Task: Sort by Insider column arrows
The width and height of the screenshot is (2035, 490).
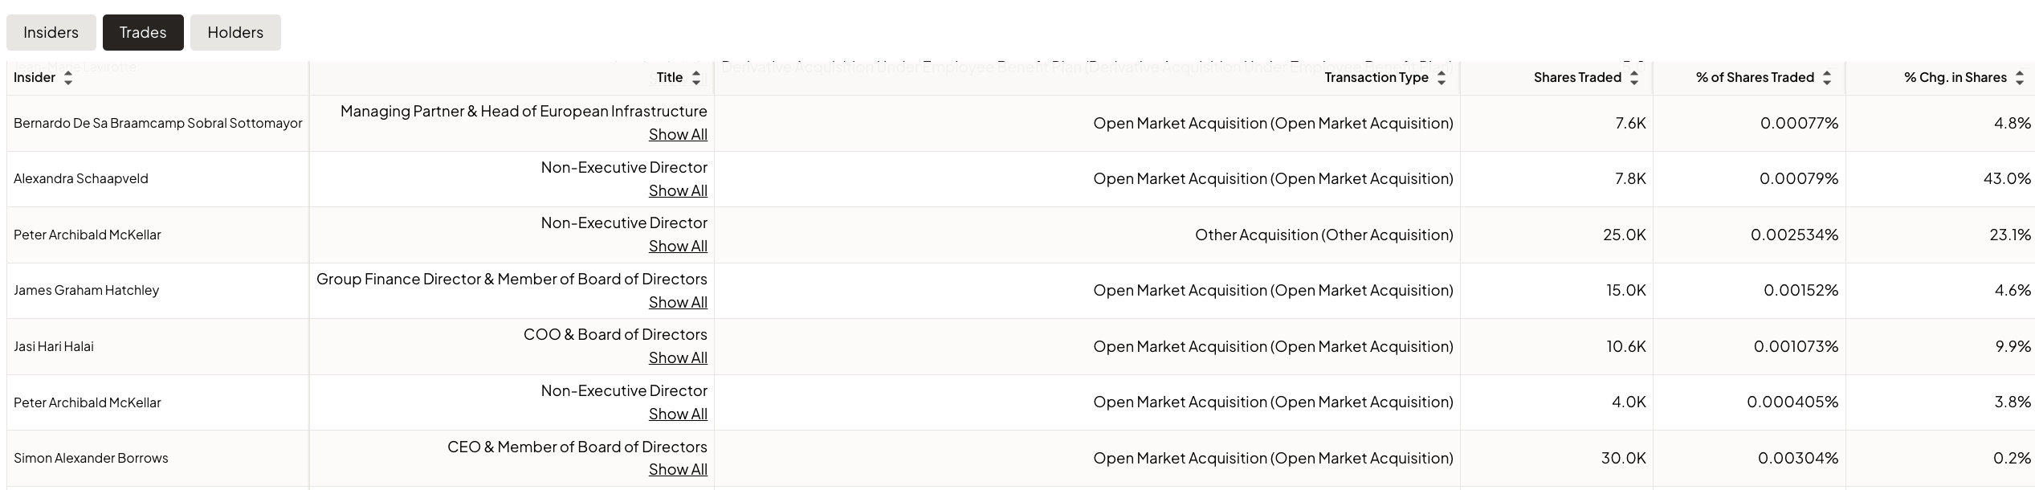Action: 68,78
